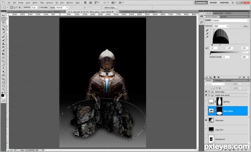Select the Lasso tool

pyautogui.click(x=3, y=23)
